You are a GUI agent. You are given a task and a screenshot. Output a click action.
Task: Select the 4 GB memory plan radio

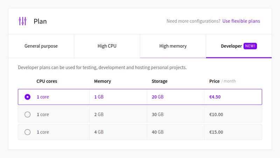(x=28, y=132)
